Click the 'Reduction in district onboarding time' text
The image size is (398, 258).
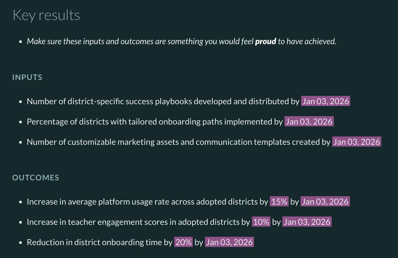(94, 242)
